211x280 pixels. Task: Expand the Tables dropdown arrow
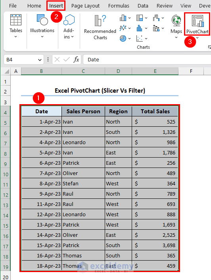16,37
